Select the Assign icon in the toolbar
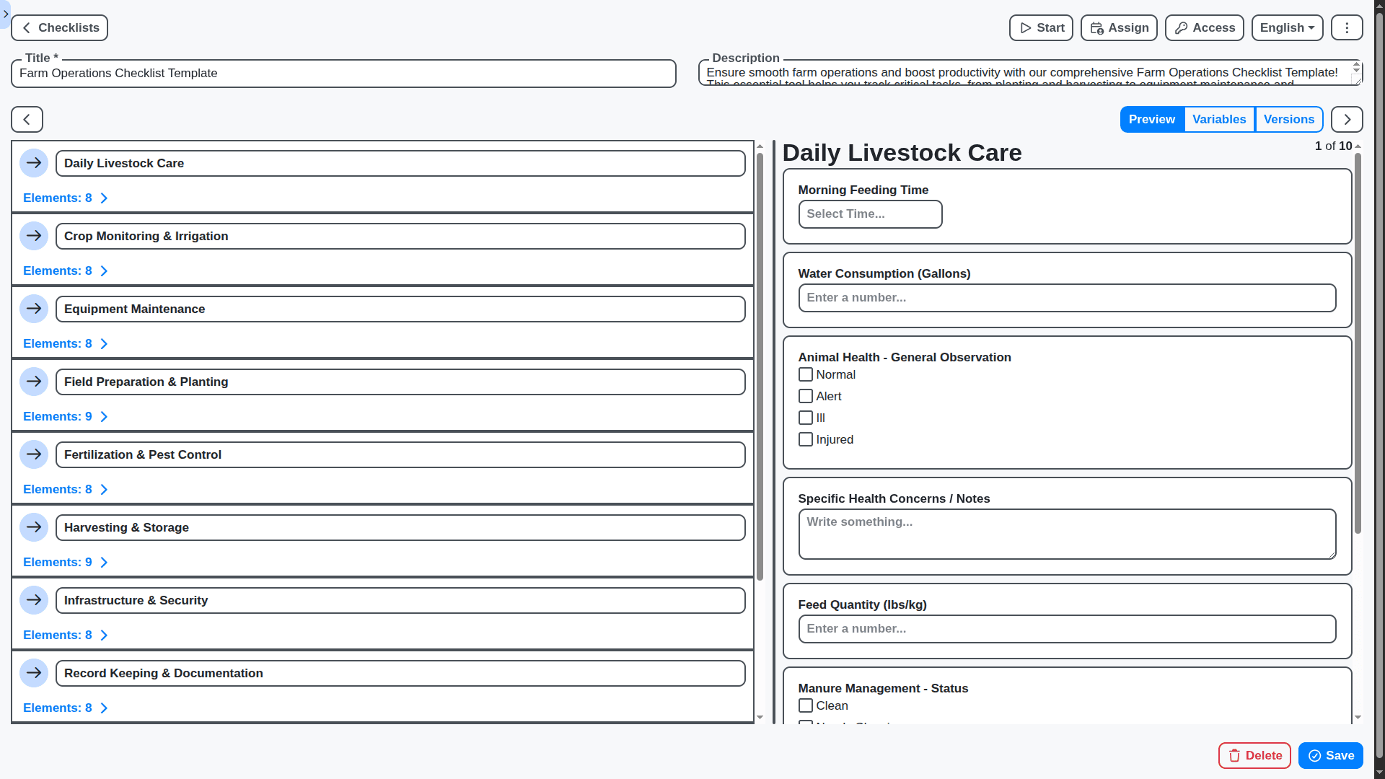Image resolution: width=1385 pixels, height=779 pixels. (1097, 27)
